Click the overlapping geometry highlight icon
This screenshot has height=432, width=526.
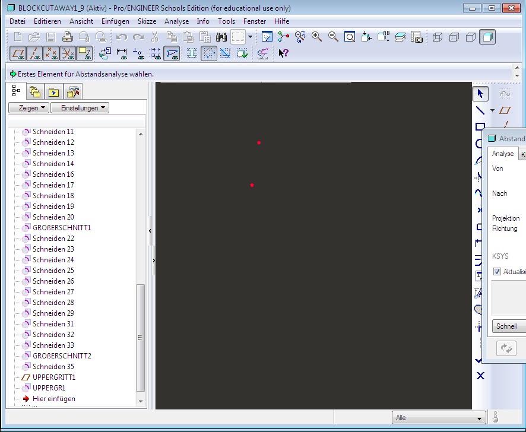[x=225, y=53]
